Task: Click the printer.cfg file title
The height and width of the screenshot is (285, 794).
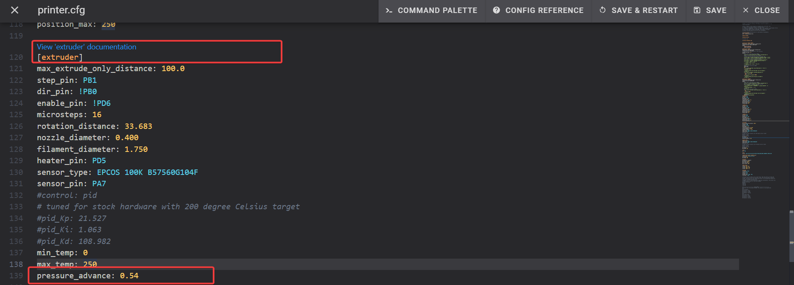Action: (x=61, y=10)
